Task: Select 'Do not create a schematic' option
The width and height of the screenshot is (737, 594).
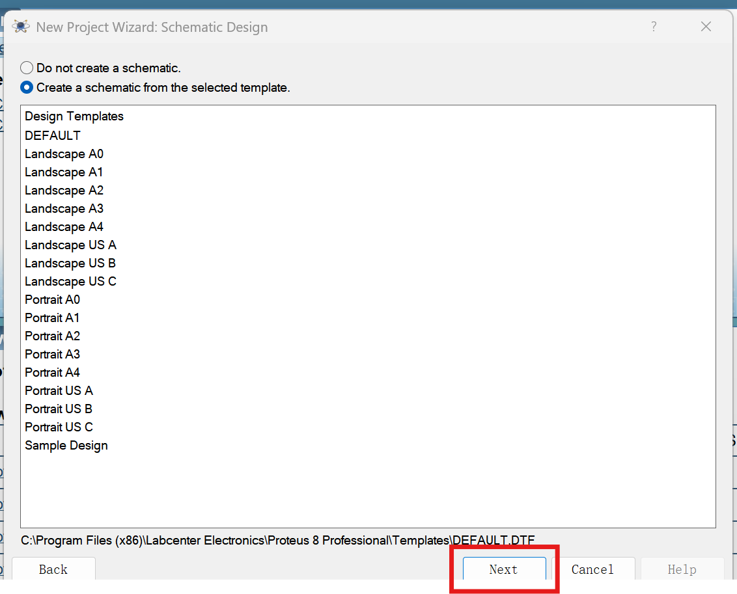Action: click(x=27, y=68)
